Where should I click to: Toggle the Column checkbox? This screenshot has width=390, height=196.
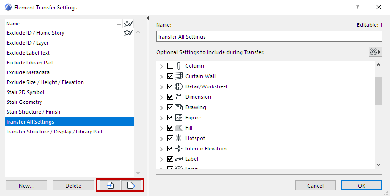click(x=171, y=66)
